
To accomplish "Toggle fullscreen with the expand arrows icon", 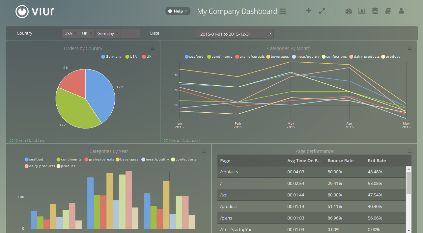I will click(x=322, y=11).
